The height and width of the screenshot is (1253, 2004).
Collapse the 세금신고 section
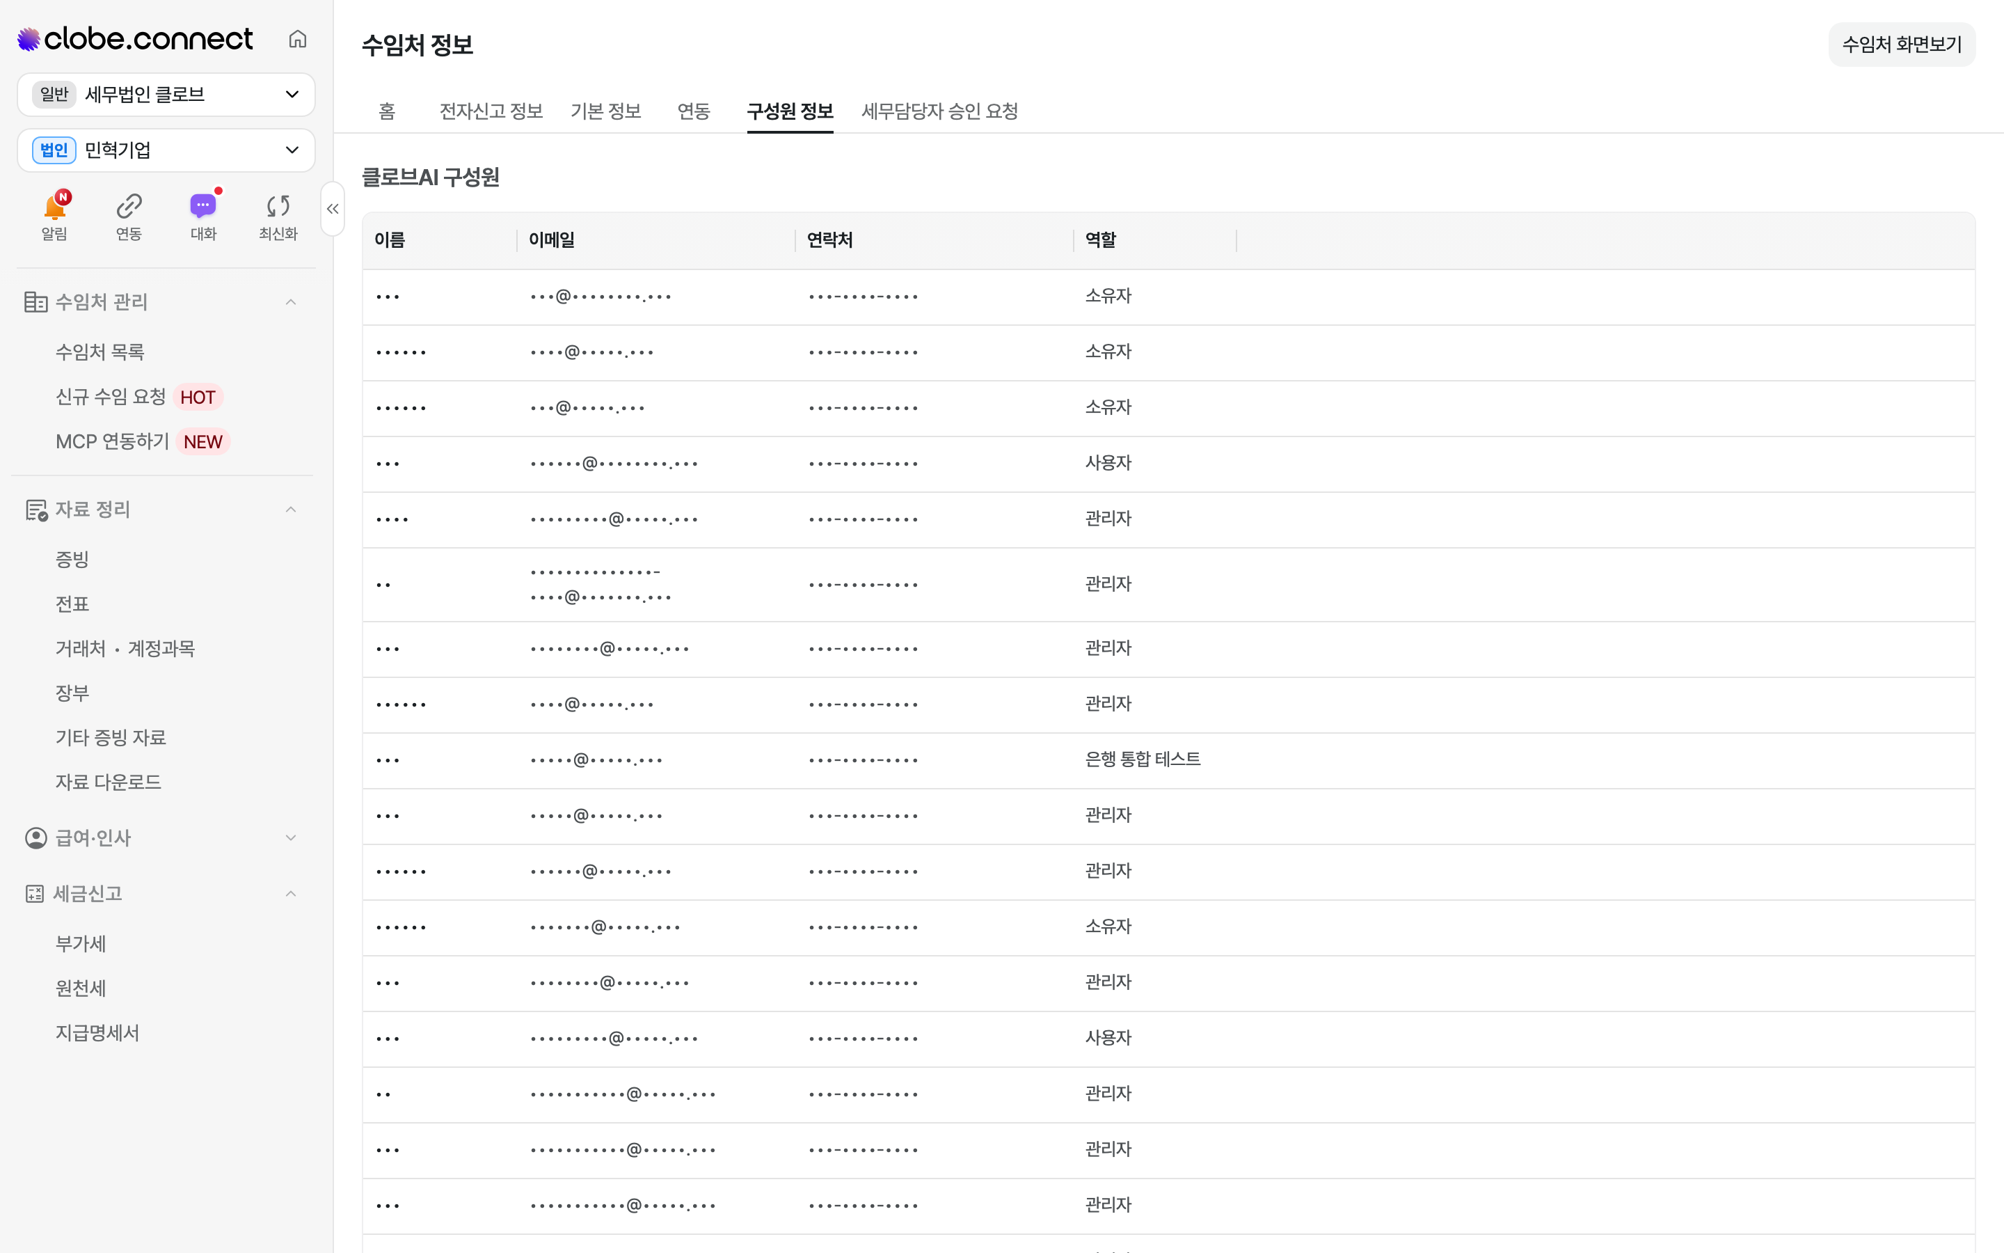291,893
